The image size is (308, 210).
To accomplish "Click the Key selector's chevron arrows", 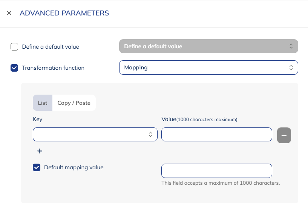I will pos(150,134).
